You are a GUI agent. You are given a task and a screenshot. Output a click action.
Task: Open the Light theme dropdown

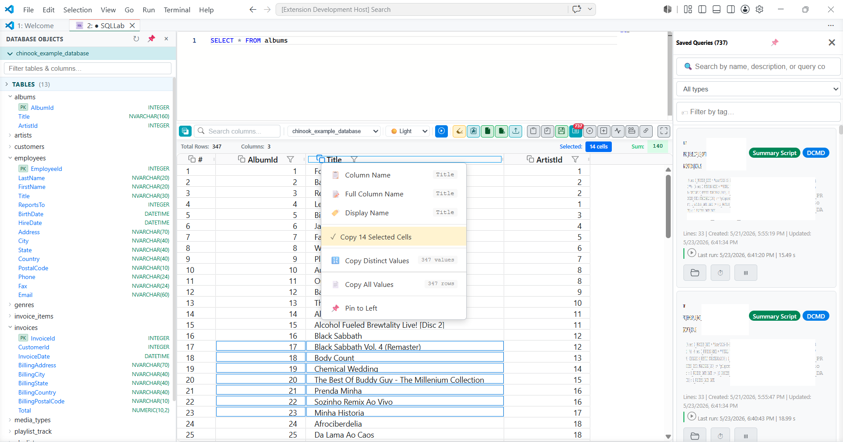[408, 131]
